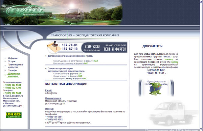Click the scrollbar down arrow

click(201, 129)
